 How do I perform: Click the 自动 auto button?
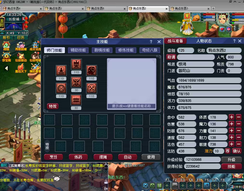coord(128,157)
